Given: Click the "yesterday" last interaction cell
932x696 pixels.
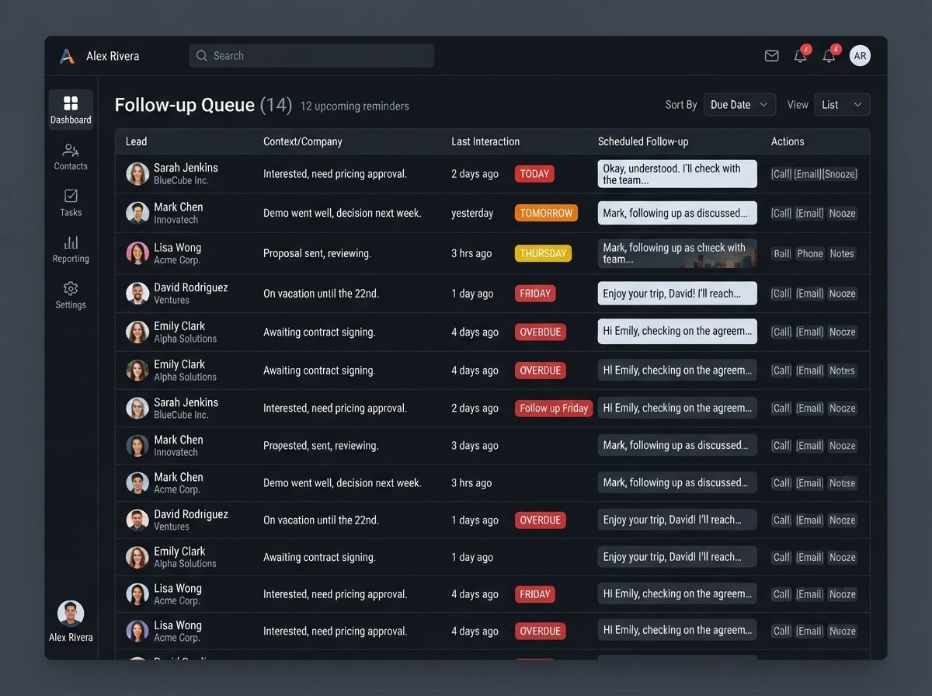Looking at the screenshot, I should (x=472, y=213).
